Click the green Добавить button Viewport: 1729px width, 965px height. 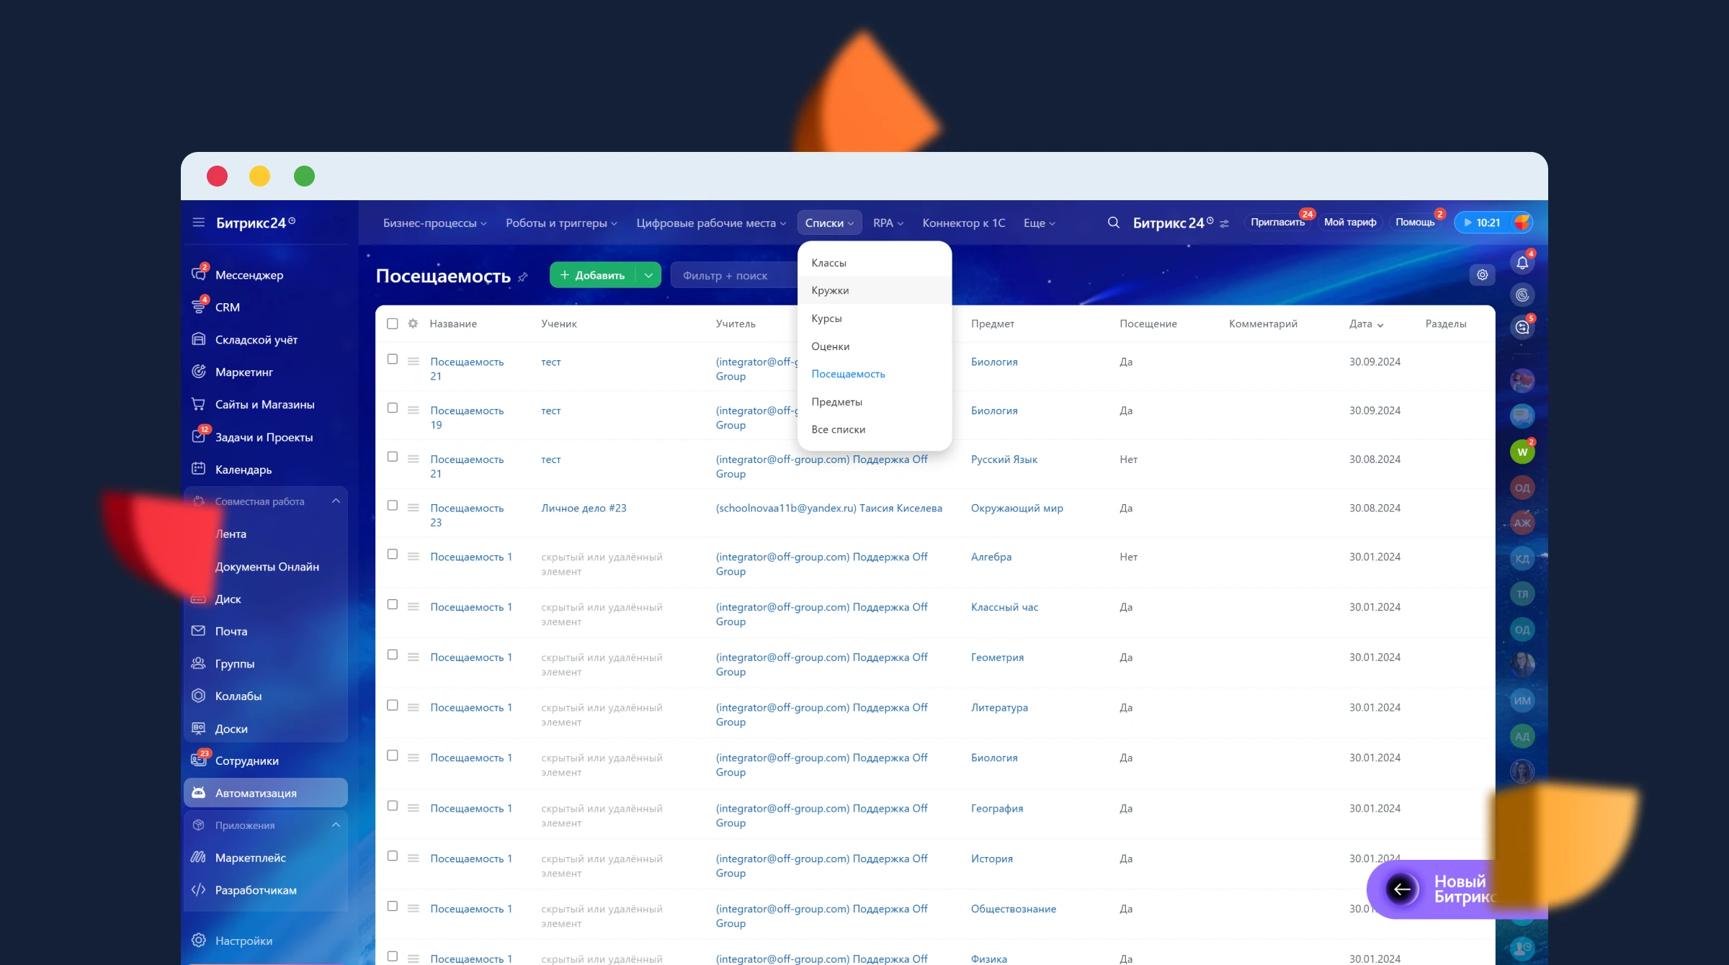click(x=593, y=275)
